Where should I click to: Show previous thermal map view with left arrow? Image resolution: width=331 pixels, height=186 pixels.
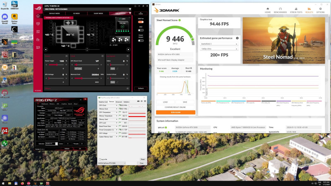click(46, 50)
